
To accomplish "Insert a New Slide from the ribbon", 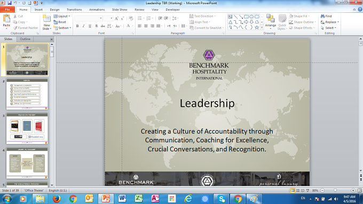I will coord(46,22).
